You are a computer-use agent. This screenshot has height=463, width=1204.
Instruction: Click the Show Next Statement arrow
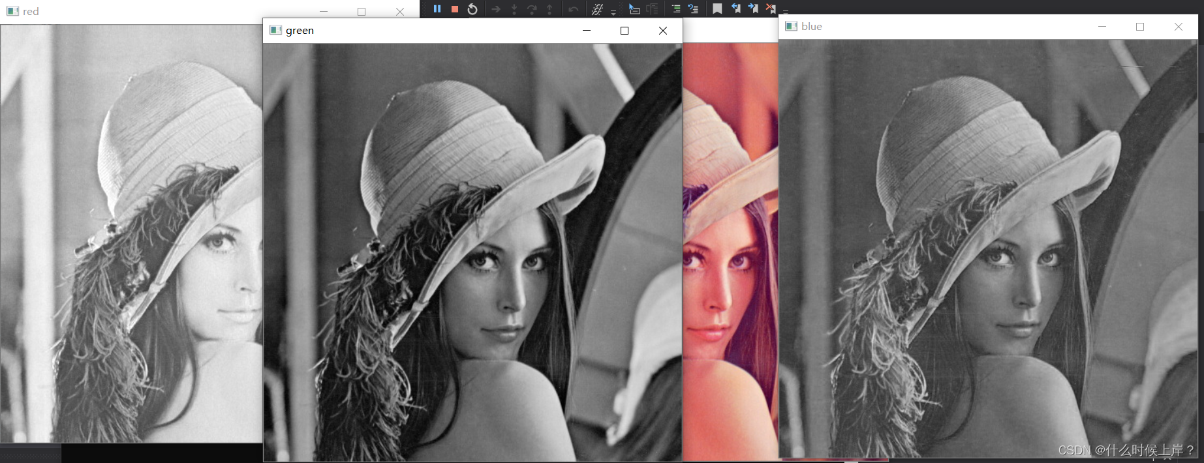tap(496, 9)
